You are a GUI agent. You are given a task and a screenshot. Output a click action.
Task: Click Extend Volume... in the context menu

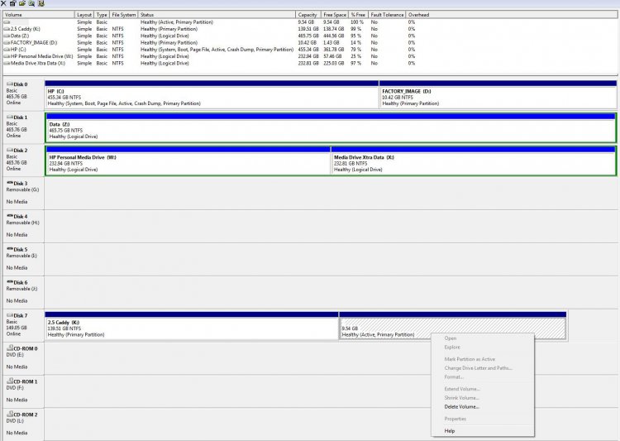[x=462, y=389]
